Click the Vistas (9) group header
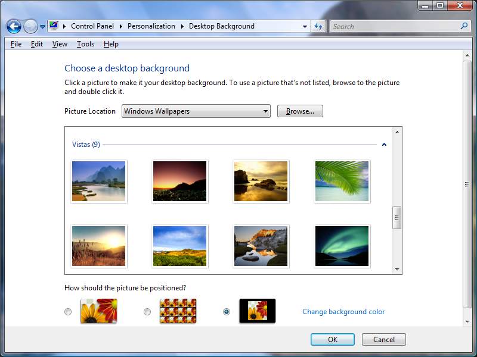Image resolution: width=477 pixels, height=357 pixels. (86, 145)
